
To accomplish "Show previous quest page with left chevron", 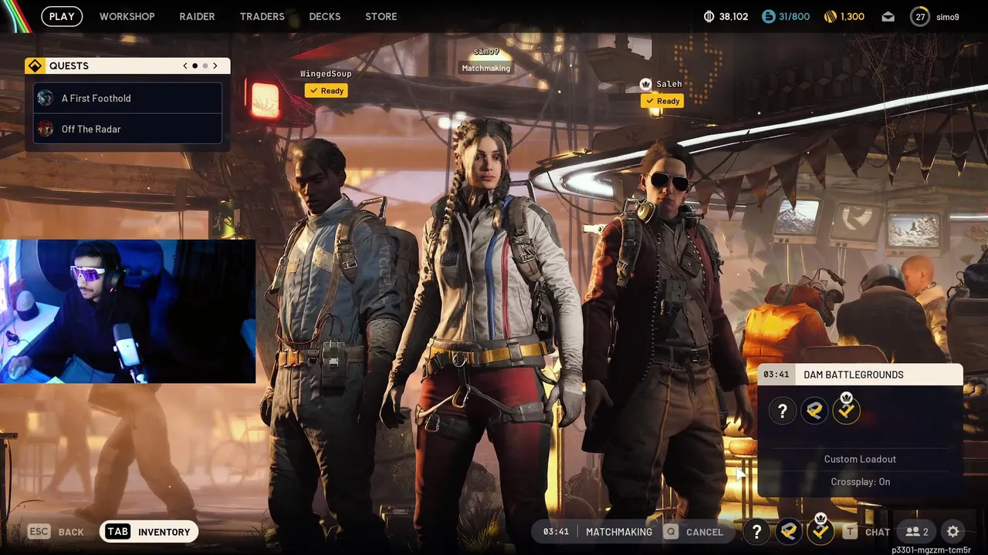I will coord(185,66).
